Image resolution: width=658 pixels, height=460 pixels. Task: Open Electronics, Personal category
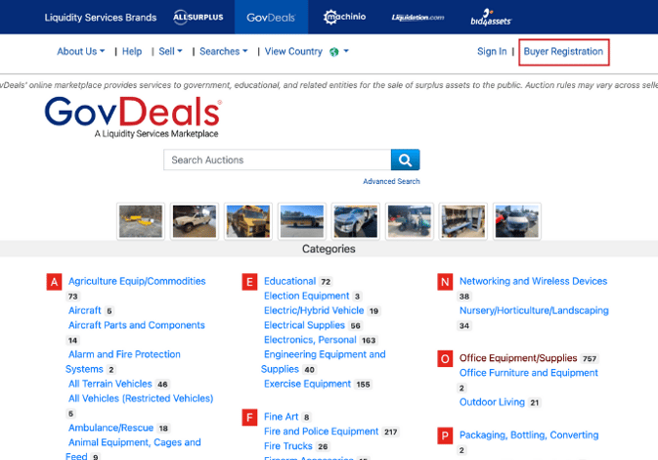pos(310,340)
